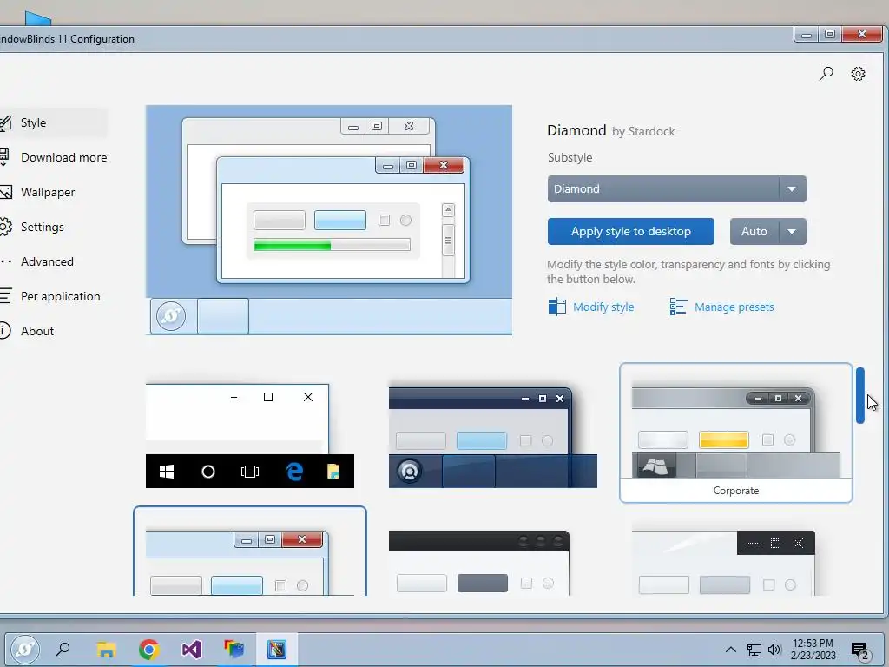
Task: Click the About info icon in sidebar
Action: pyautogui.click(x=4, y=331)
